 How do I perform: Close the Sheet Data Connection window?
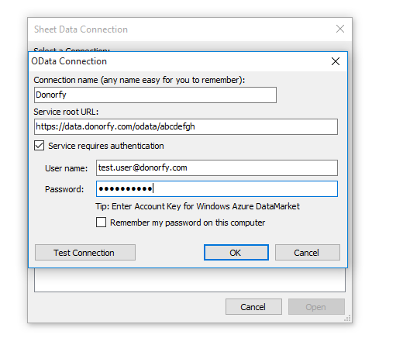click(x=340, y=29)
